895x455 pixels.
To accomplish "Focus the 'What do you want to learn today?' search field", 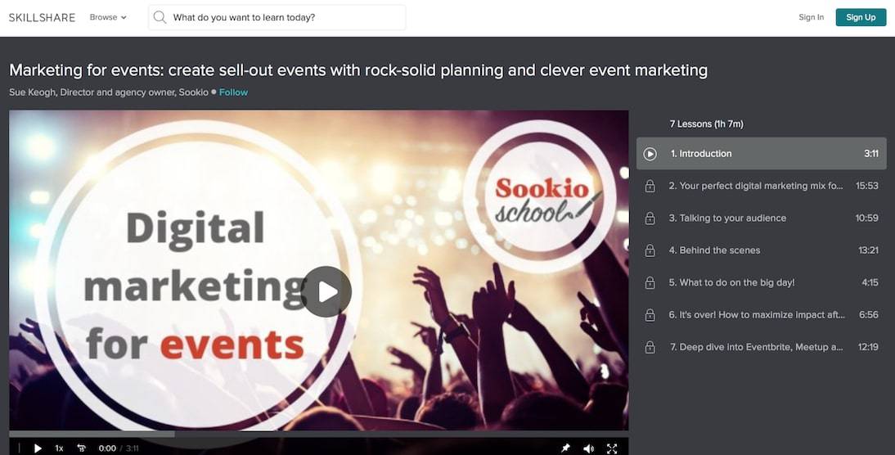I will pos(277,18).
